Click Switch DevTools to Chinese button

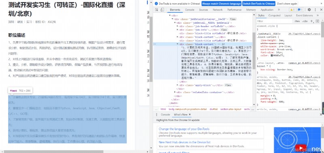click(259, 4)
